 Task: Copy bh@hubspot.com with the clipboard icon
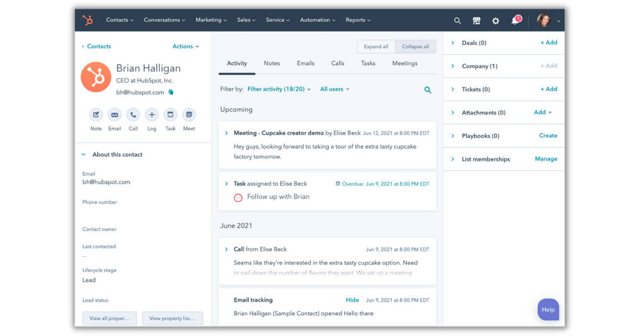click(171, 92)
